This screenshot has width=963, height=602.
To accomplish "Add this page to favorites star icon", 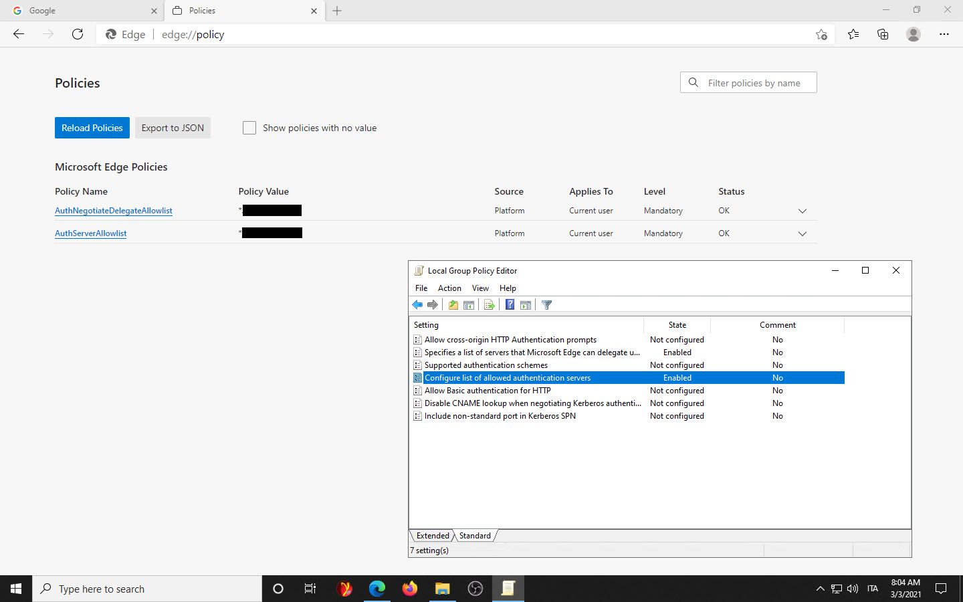I will coord(821,35).
